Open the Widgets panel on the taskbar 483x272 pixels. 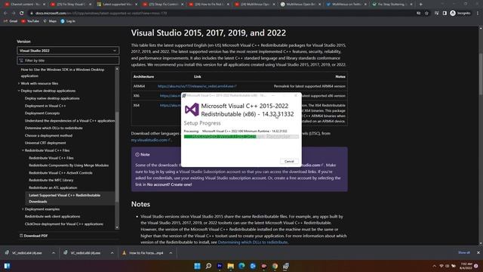click(x=7, y=266)
